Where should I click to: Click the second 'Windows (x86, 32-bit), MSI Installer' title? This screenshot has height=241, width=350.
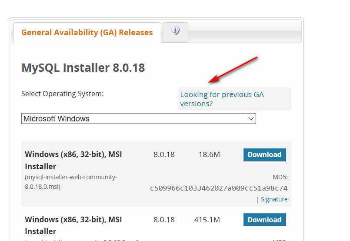coord(73,225)
